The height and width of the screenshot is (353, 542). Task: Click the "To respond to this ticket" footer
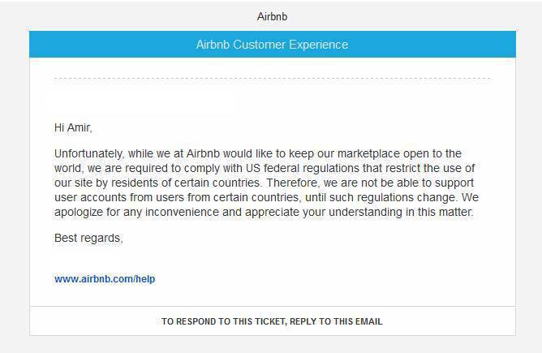pos(272,321)
